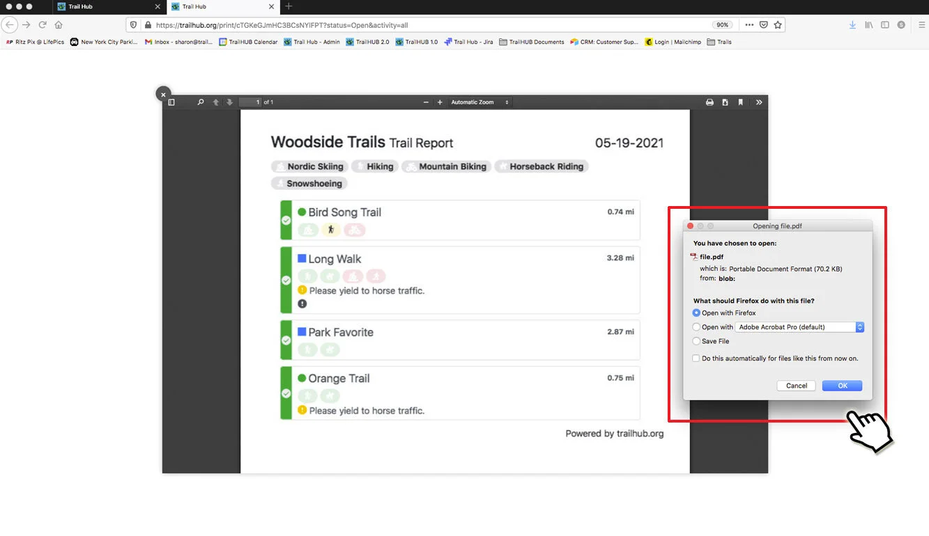The width and height of the screenshot is (929, 536).
Task: Click the Bird Song Trail name
Action: tap(344, 212)
